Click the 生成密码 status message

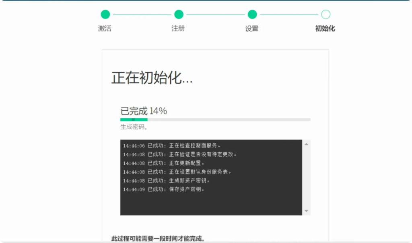(x=134, y=127)
